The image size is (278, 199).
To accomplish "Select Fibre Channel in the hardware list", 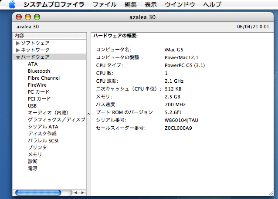I will coord(44,78).
